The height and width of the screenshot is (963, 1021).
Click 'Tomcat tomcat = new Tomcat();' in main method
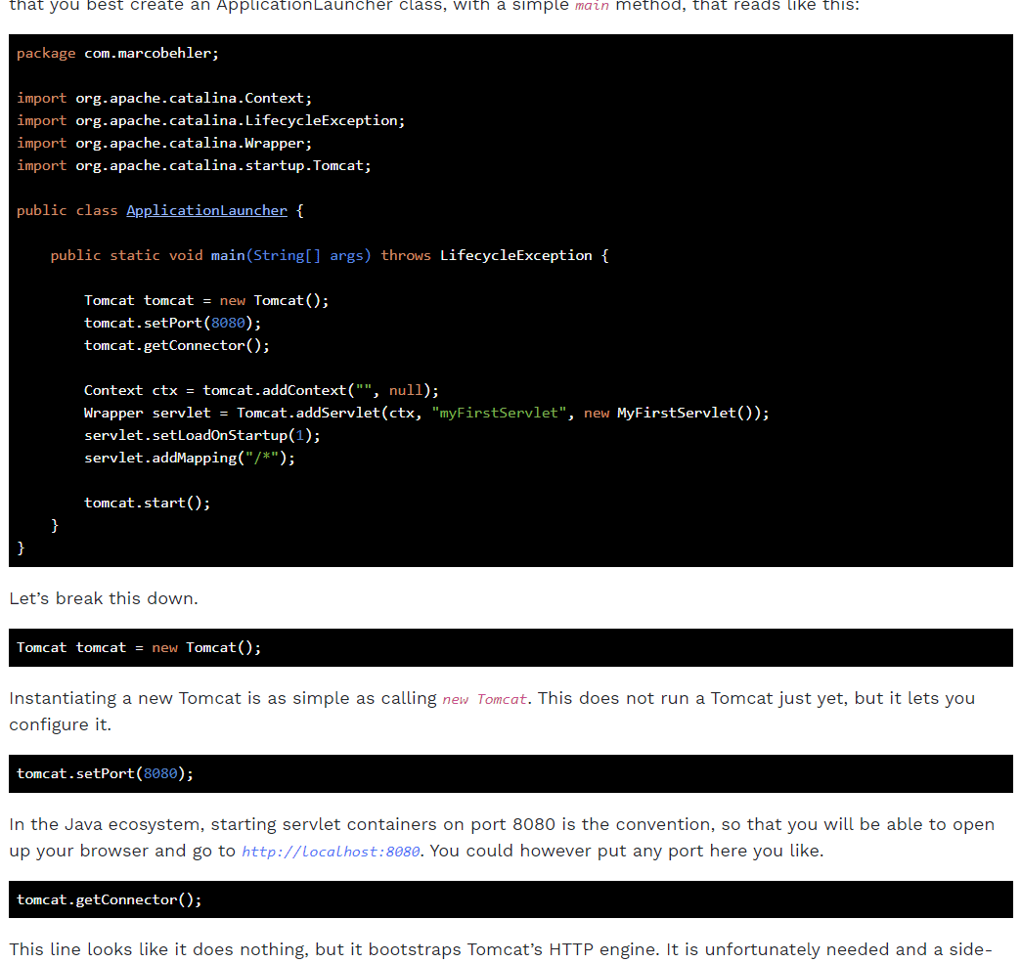[206, 300]
